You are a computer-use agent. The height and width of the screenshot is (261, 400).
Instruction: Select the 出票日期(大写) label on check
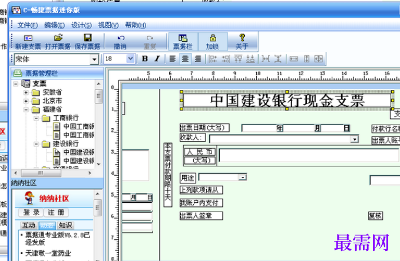[204, 128]
